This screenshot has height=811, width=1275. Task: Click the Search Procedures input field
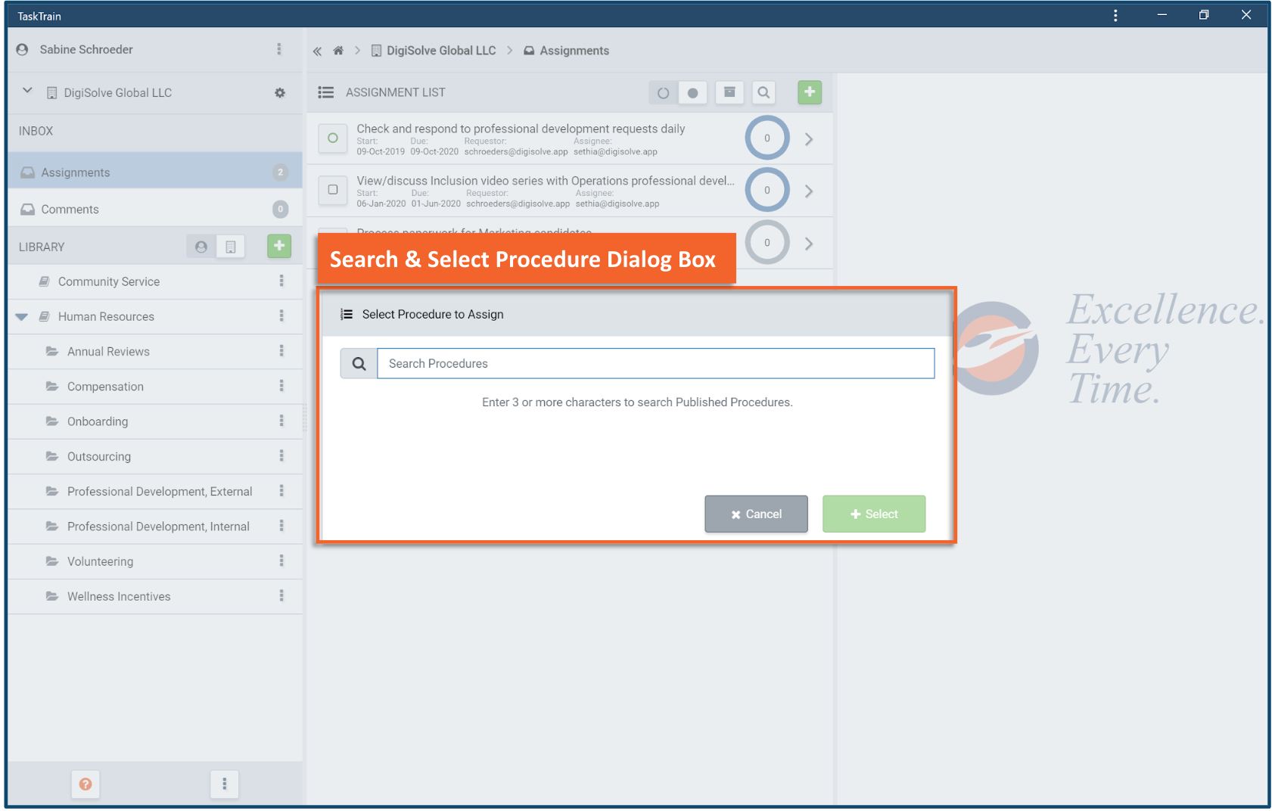tap(656, 363)
